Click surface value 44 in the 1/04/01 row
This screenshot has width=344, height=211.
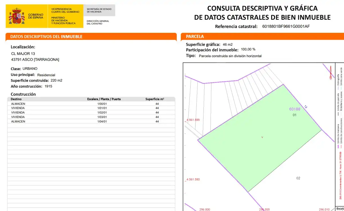[x=157, y=122]
